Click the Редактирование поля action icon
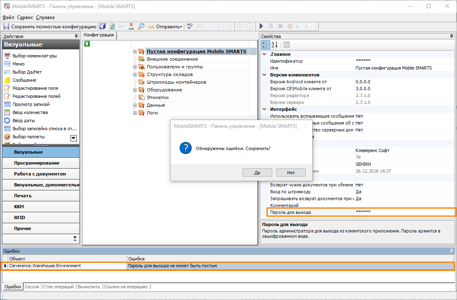The height and width of the screenshot is (300, 457). [x=7, y=88]
